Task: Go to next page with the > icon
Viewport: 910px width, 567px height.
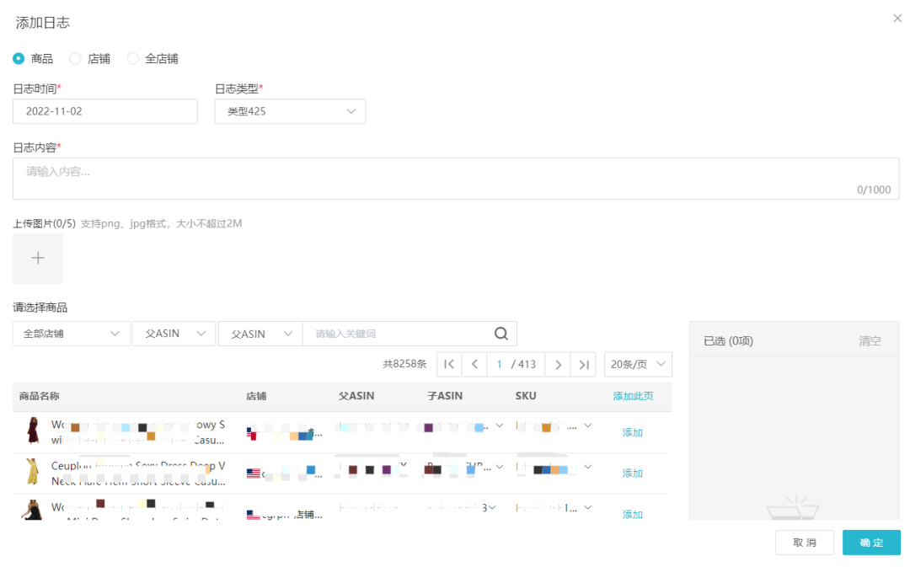Action: click(x=558, y=363)
